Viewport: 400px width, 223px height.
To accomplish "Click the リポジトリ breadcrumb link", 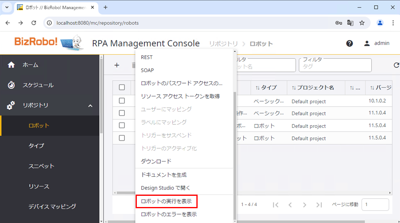I will [x=223, y=44].
